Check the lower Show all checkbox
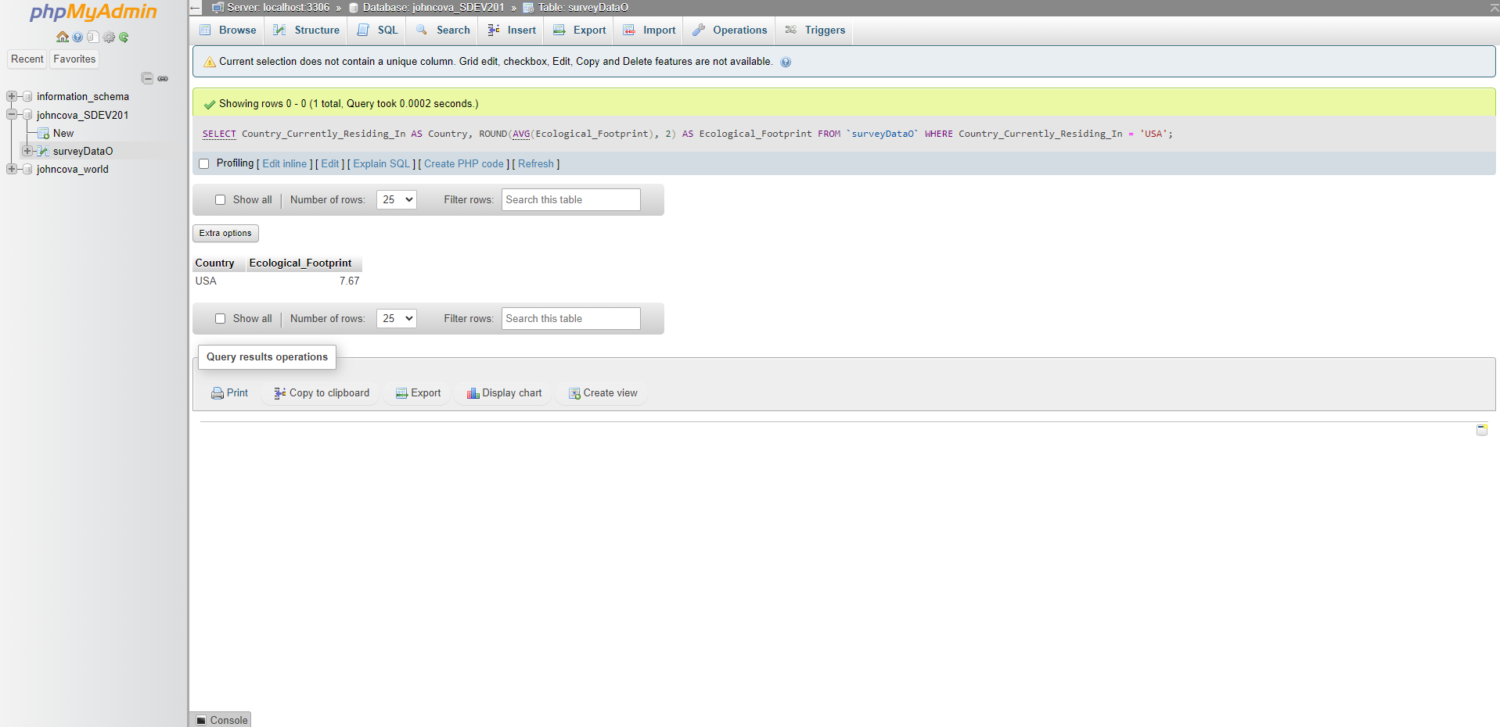The height and width of the screenshot is (727, 1500). pyautogui.click(x=221, y=319)
